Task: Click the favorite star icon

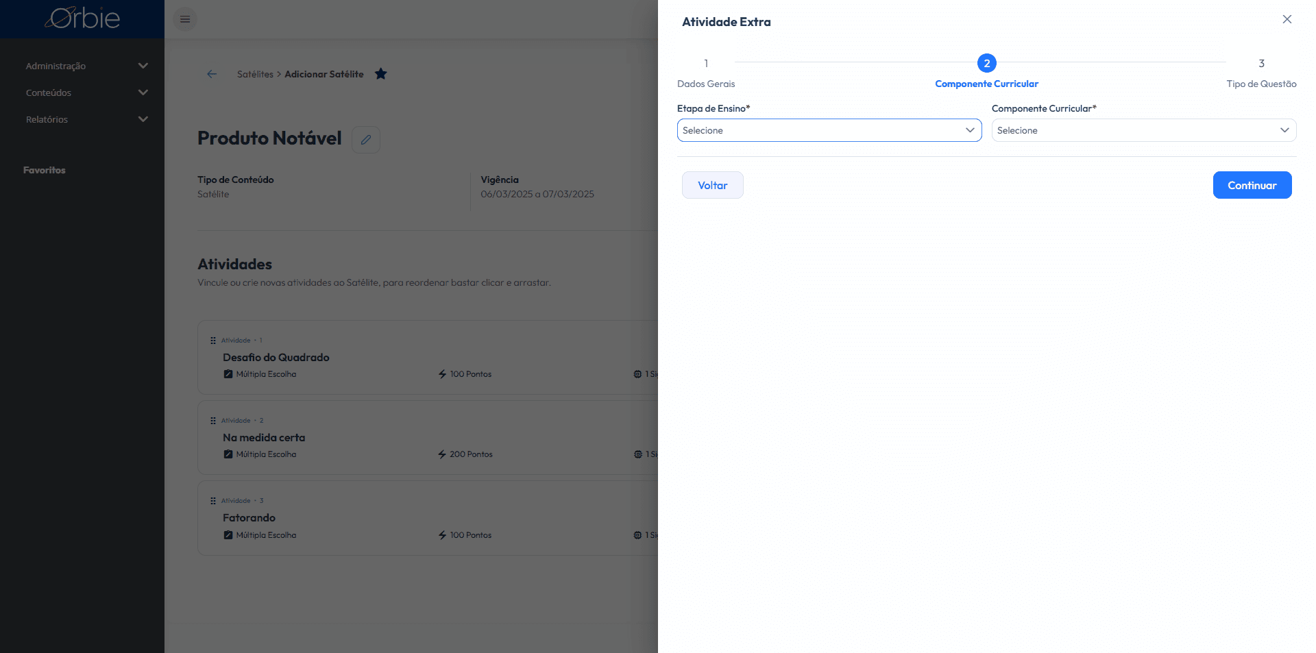Action: pos(381,74)
